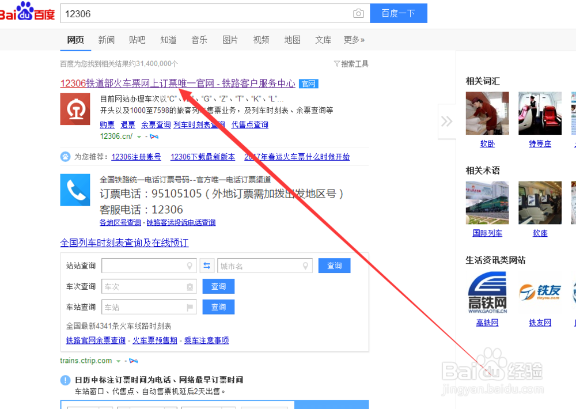Screen dimensions: 576x409
Task: Expand arrow next to 12306.cn URL
Action: pyautogui.click(x=139, y=137)
